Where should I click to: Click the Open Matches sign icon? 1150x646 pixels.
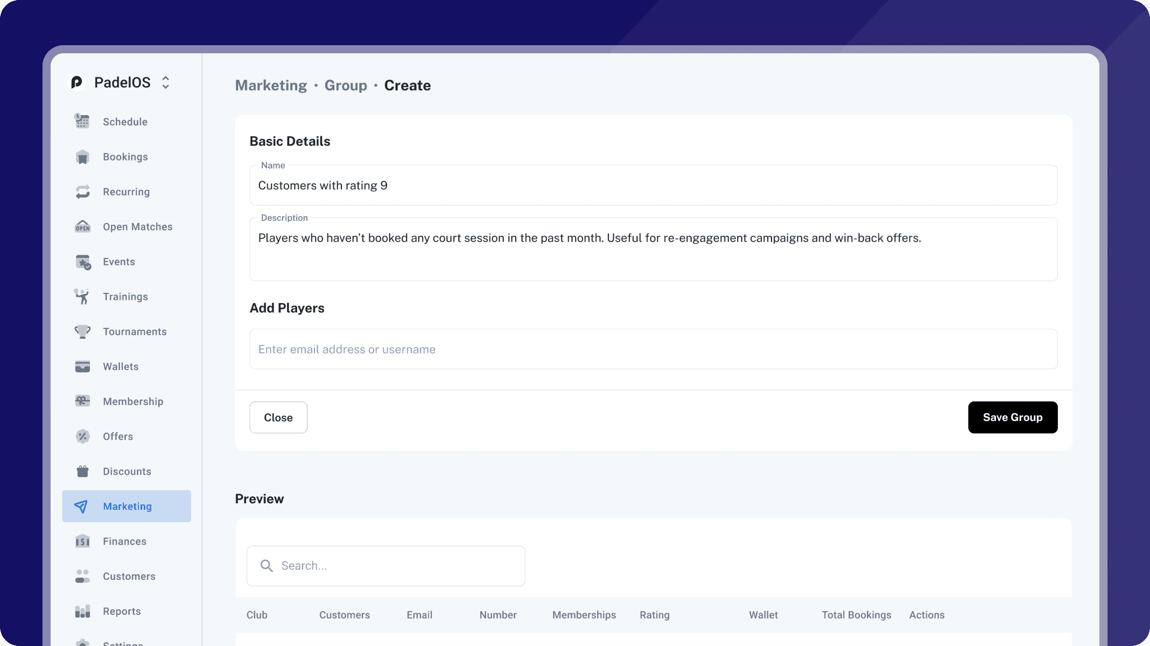click(82, 227)
